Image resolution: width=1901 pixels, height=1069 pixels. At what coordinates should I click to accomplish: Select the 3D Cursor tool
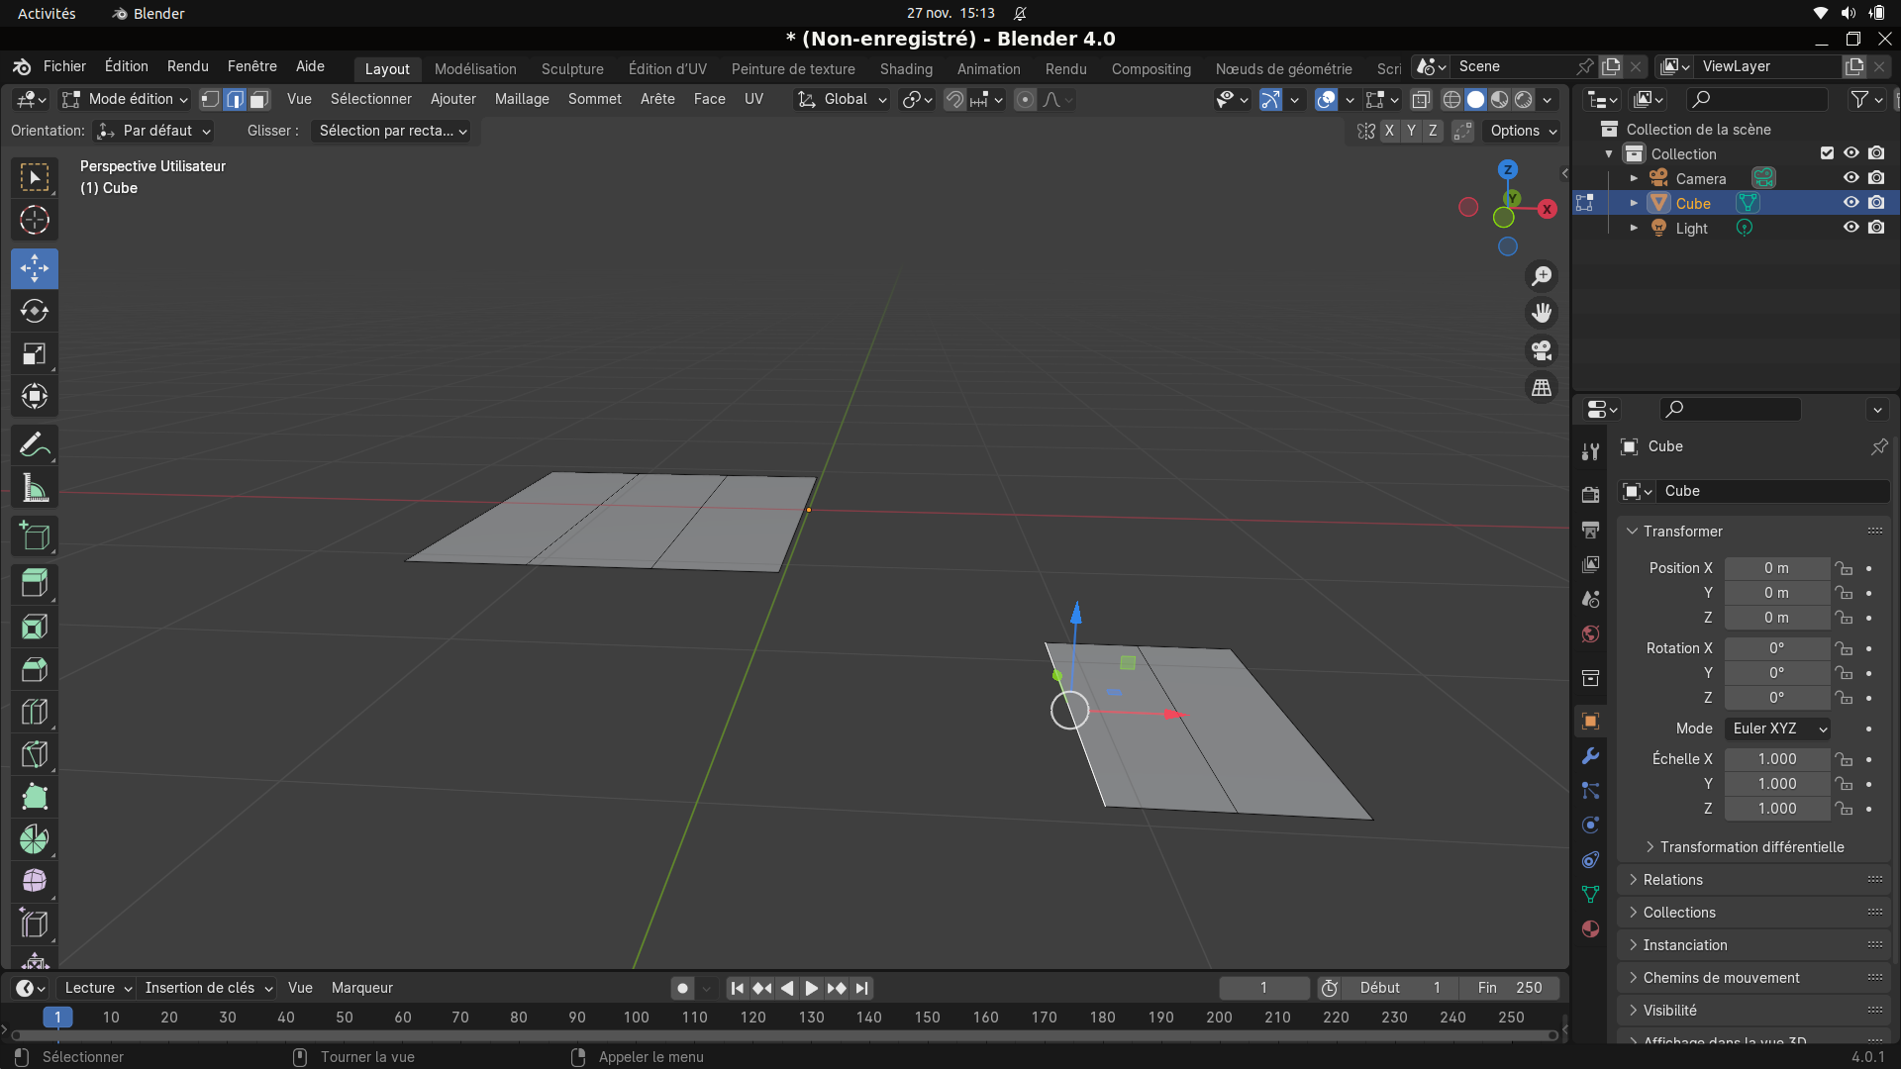[x=35, y=220]
